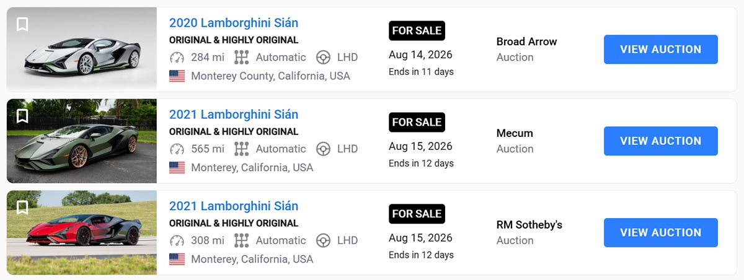Click the US flag next to Monterey County

177,76
